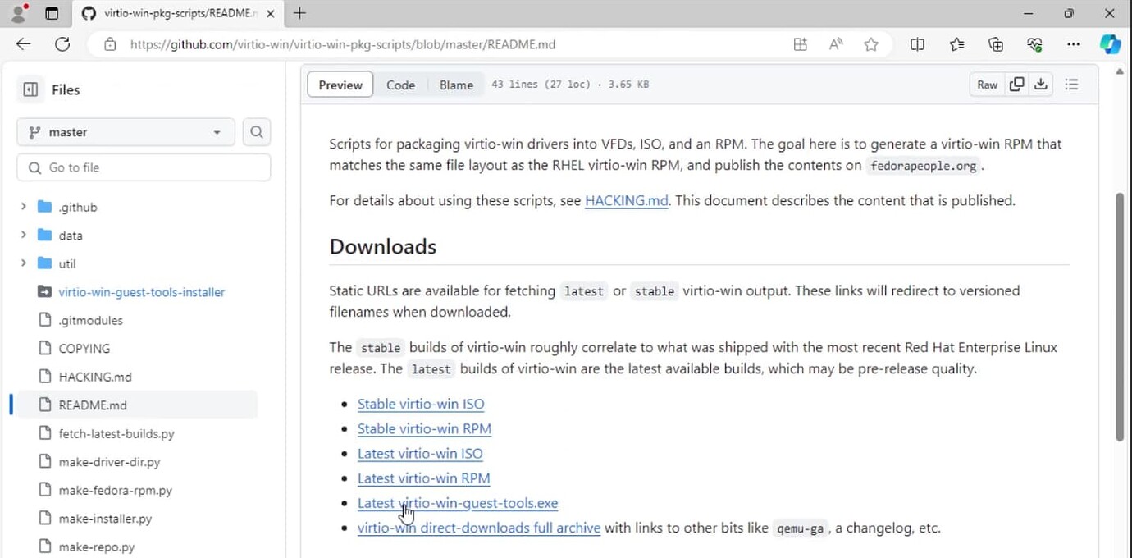Collapse the Files side panel
Screen dimensions: 1132x558
coord(30,89)
